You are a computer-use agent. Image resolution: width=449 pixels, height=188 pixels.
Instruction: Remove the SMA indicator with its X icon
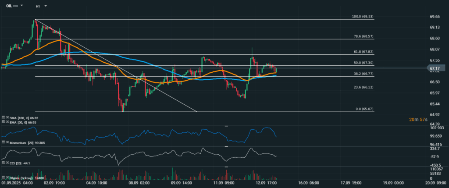point(7,117)
